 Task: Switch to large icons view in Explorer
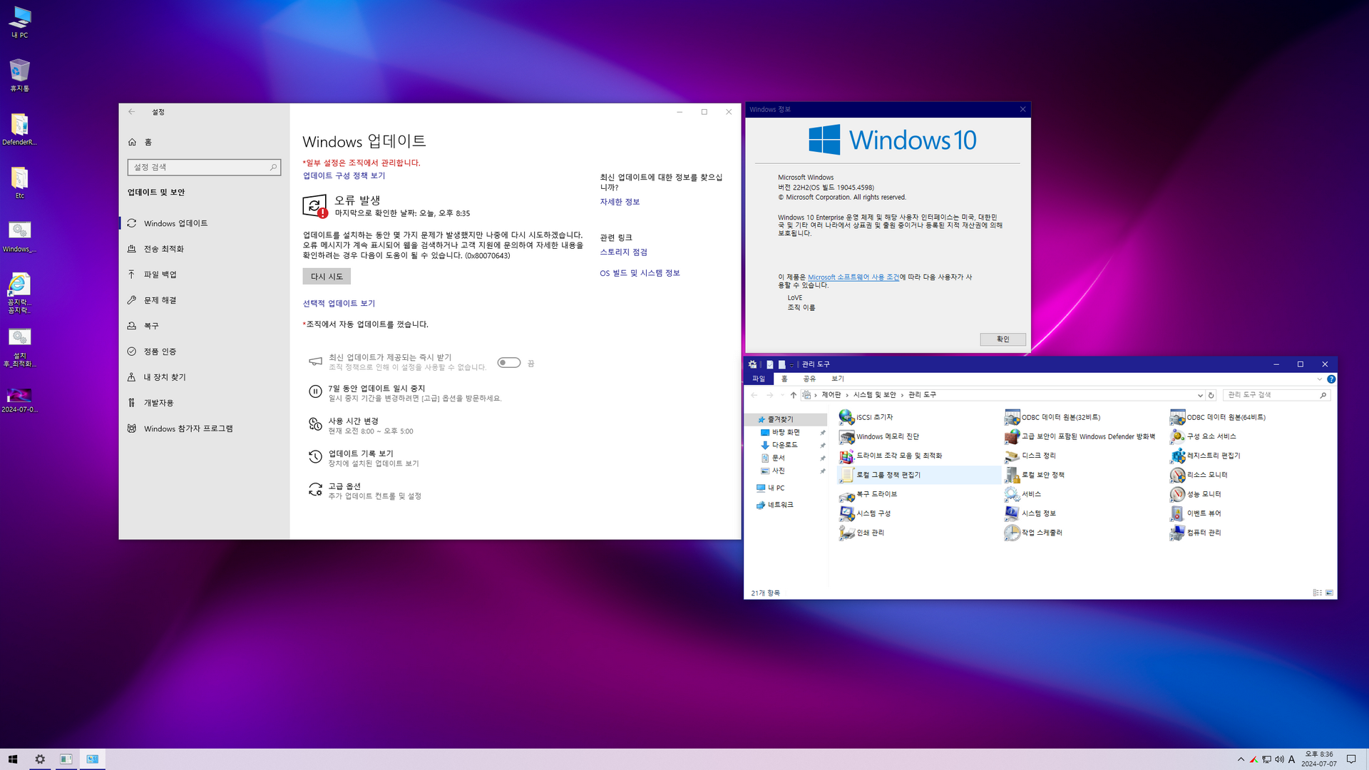pyautogui.click(x=1329, y=593)
